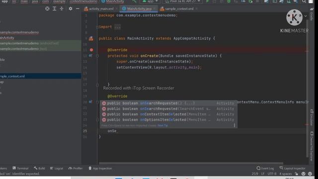Place cursor after 'onSe' on line 25

117,131
